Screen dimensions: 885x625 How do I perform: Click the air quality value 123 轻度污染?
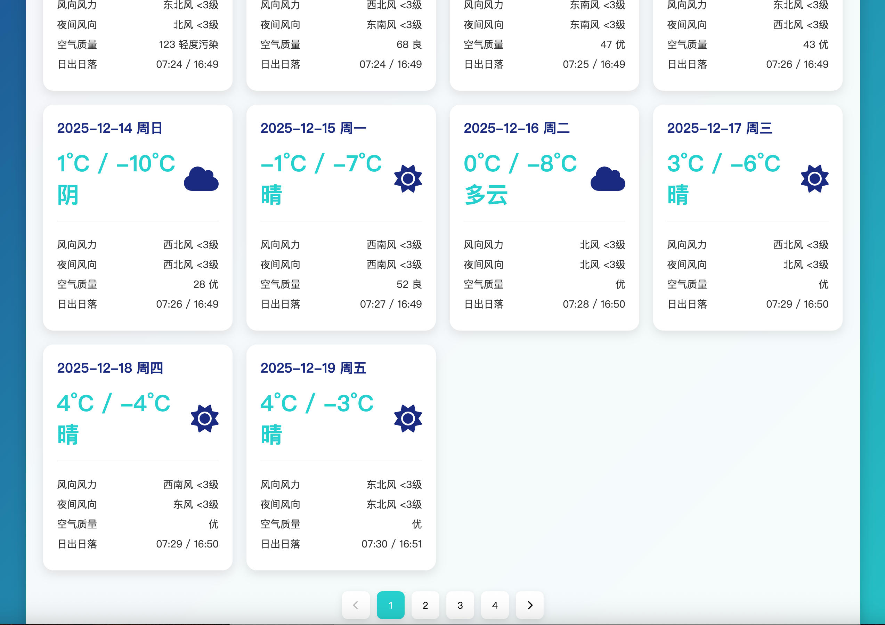(188, 44)
